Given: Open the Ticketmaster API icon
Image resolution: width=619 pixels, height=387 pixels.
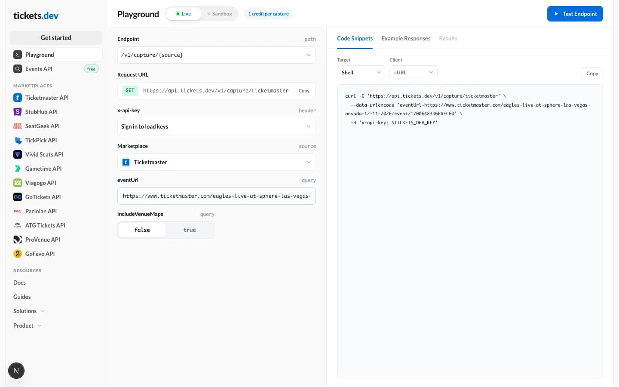Looking at the screenshot, I should pyautogui.click(x=18, y=98).
